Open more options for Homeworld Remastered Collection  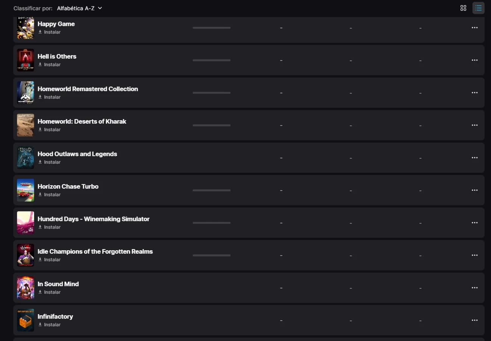(475, 93)
